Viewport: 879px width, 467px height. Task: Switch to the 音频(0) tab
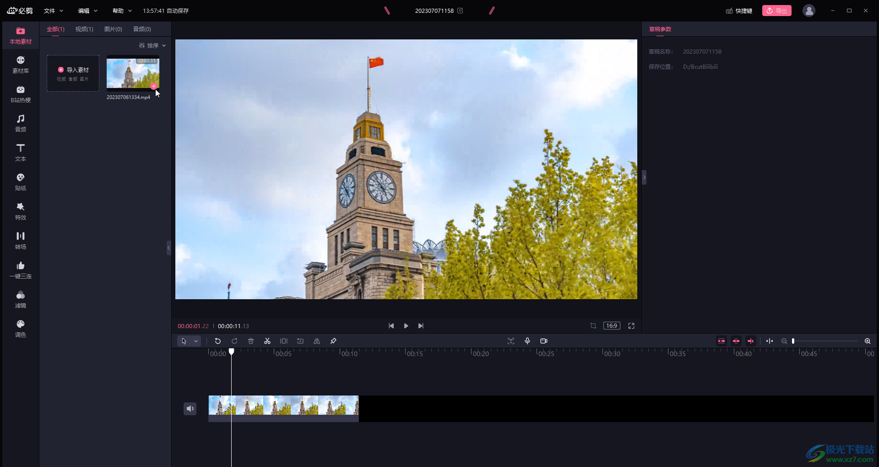click(x=142, y=29)
